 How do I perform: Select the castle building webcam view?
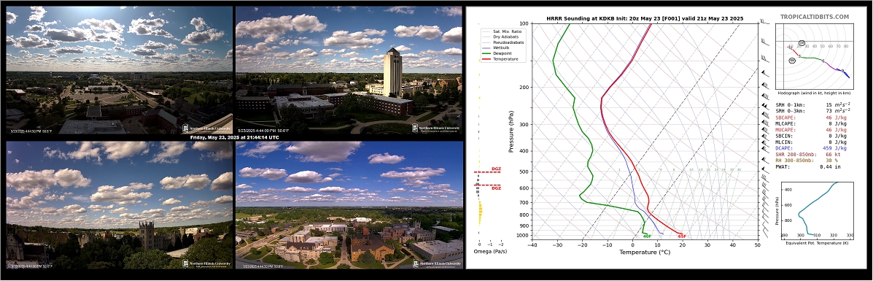click(119, 205)
